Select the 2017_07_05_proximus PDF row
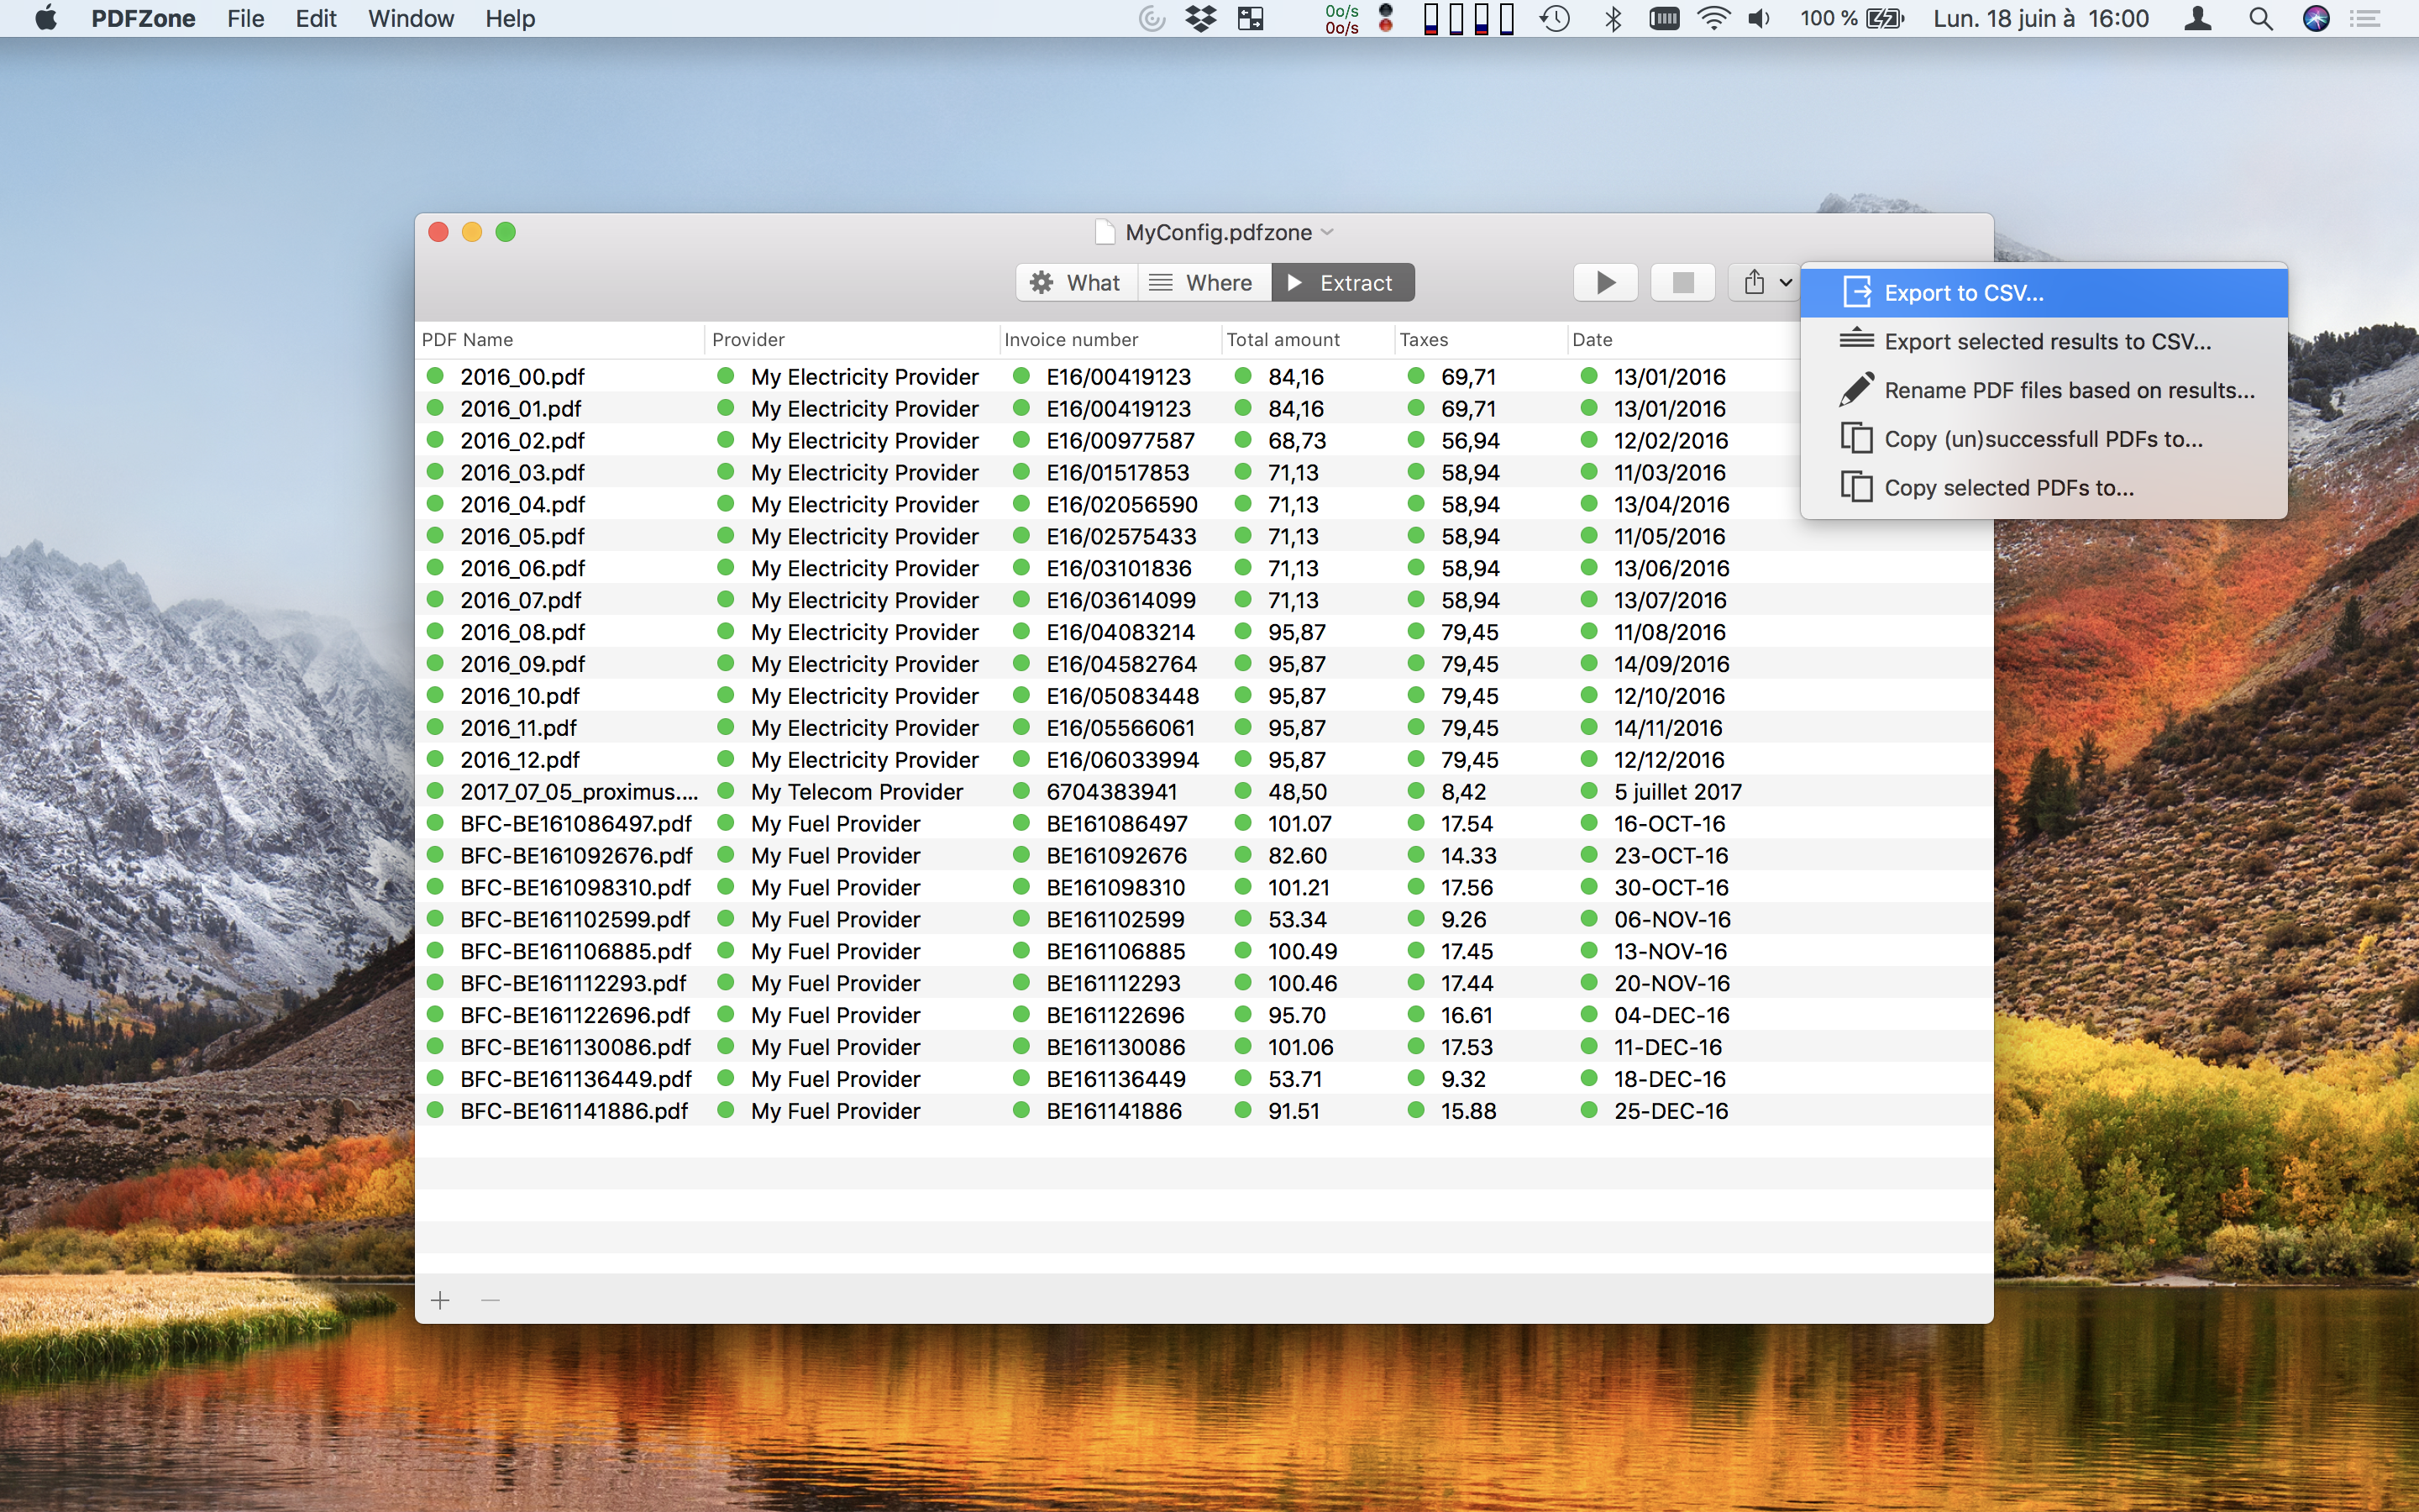Image resolution: width=2419 pixels, height=1512 pixels. pyautogui.click(x=578, y=792)
